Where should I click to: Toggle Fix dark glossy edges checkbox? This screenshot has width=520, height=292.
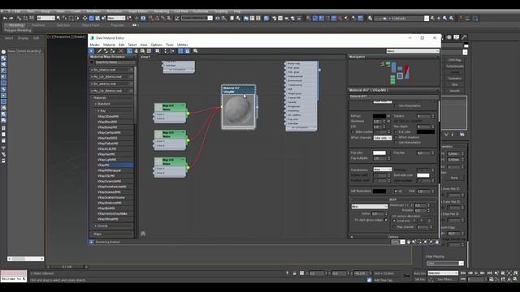[386, 220]
